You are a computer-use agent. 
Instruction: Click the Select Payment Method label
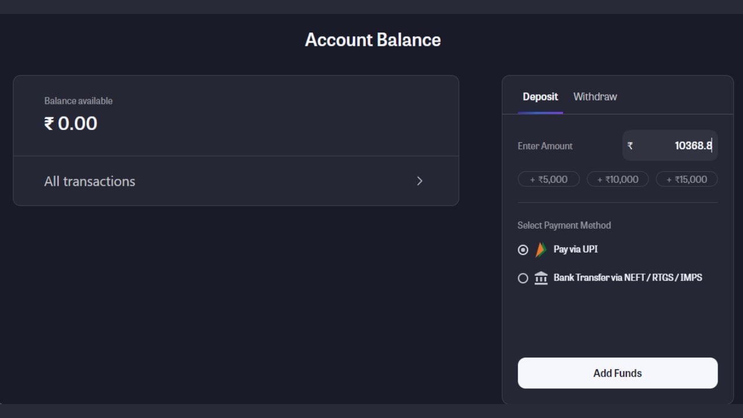564,225
